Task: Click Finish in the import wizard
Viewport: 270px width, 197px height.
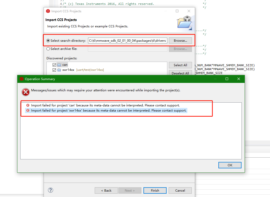Action: 155,191
